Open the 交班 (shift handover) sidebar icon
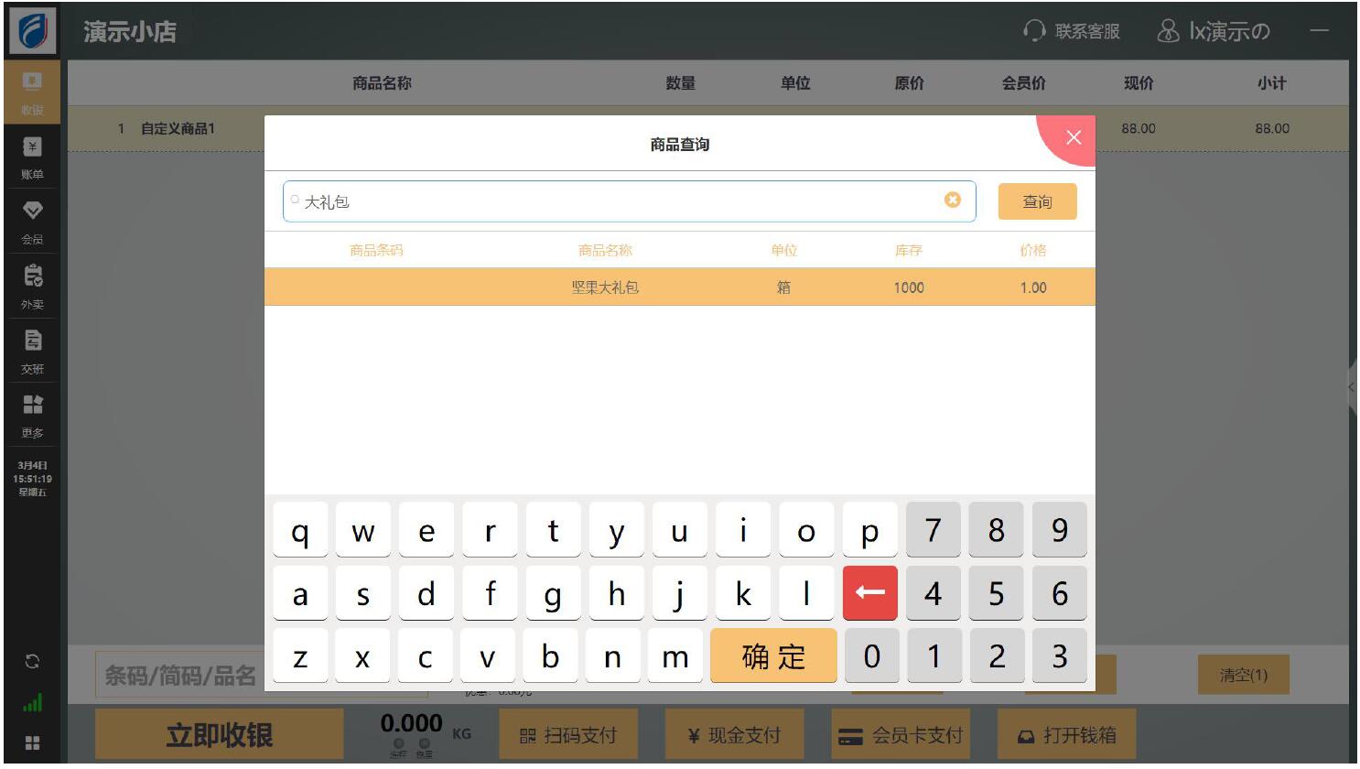This screenshot has height=769, width=1360. tap(32, 351)
